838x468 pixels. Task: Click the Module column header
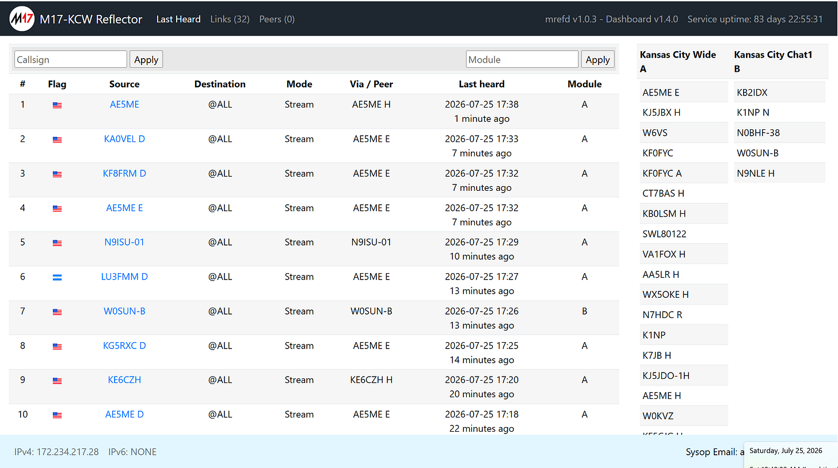585,84
